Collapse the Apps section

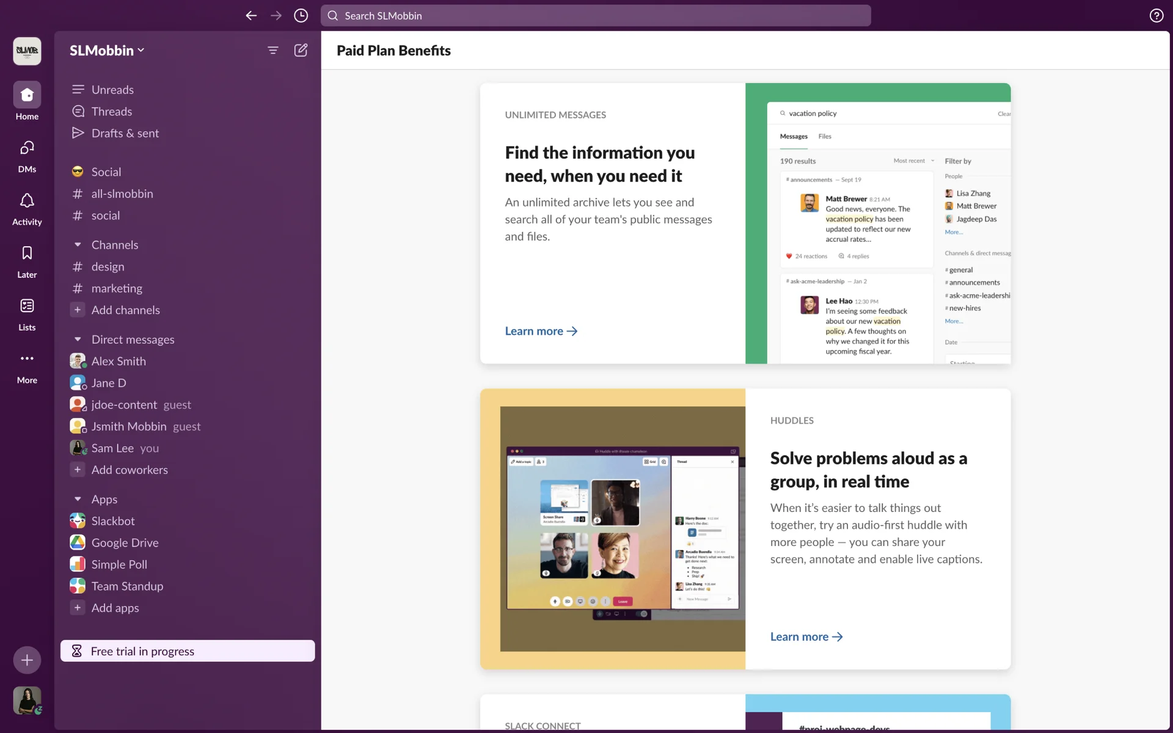(78, 500)
